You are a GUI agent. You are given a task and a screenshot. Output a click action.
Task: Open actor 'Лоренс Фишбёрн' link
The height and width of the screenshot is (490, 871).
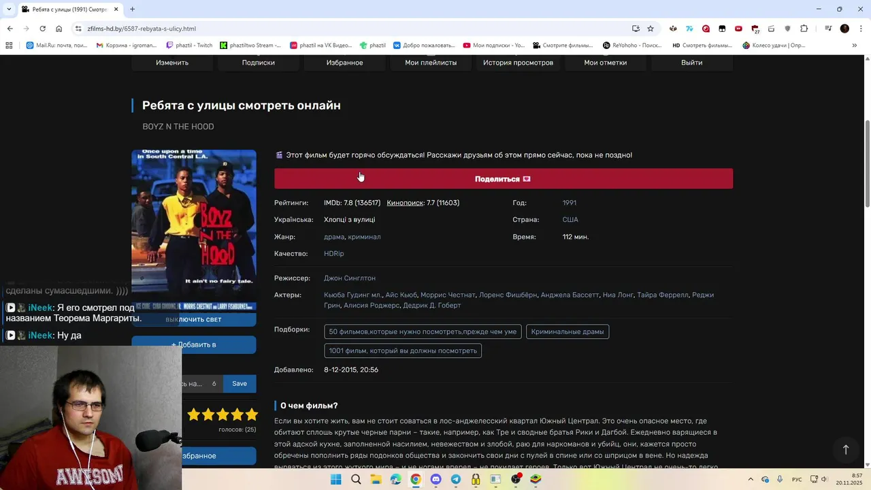[x=508, y=295]
